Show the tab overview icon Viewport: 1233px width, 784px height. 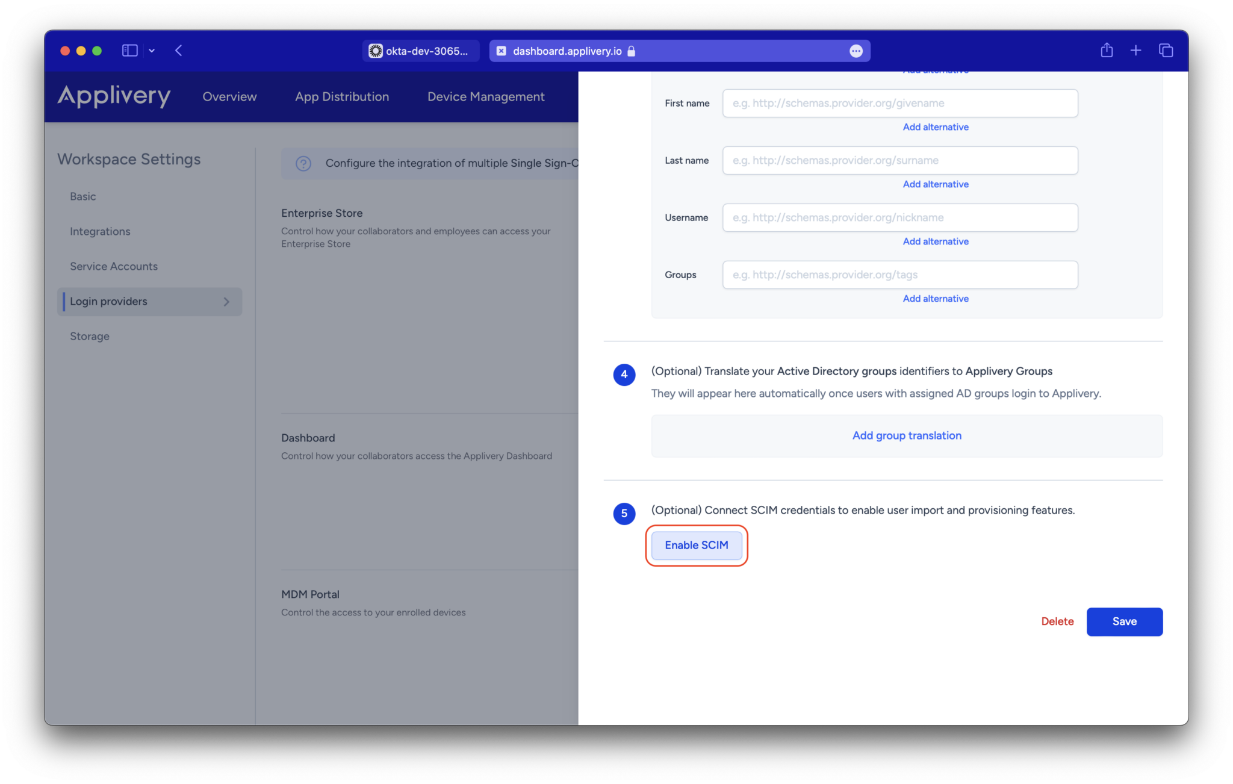coord(1166,50)
